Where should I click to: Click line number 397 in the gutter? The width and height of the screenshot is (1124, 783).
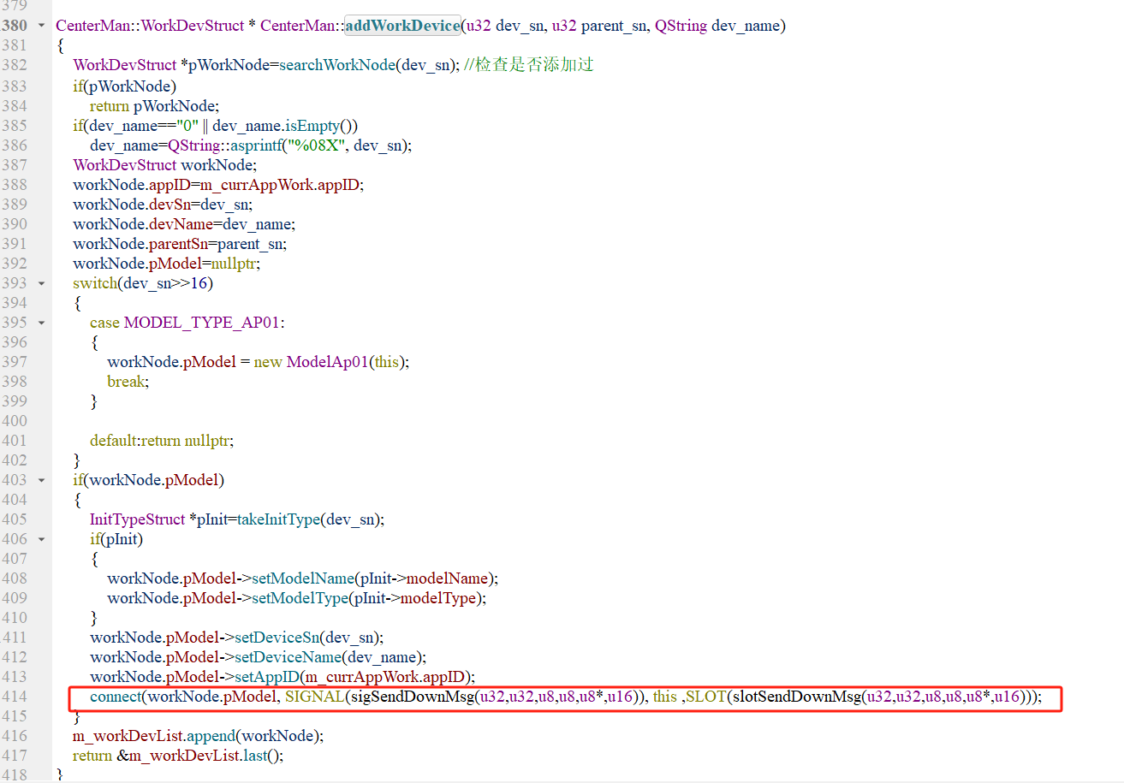pyautogui.click(x=15, y=362)
